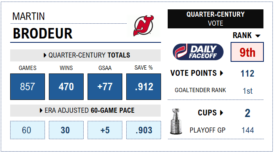The image size is (274, 152).
Task: Click the Stanley Cup trophy image
Action: [176, 121]
